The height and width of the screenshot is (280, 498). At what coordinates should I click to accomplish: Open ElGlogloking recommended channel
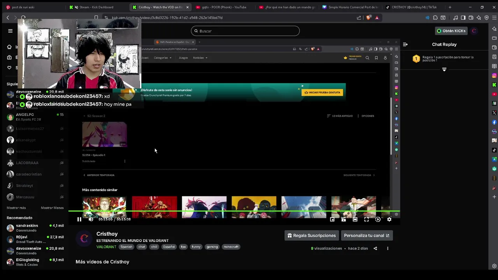35,262
